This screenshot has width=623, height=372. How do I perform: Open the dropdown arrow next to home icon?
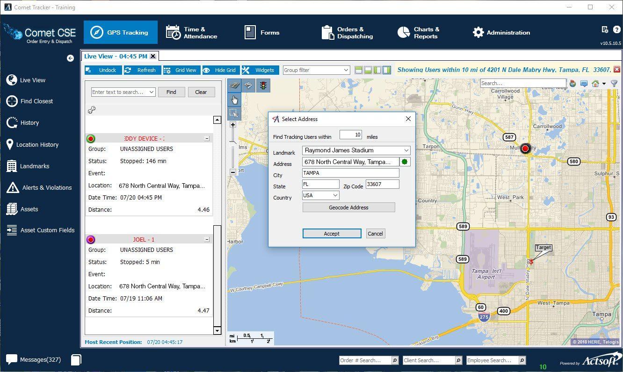click(x=604, y=84)
